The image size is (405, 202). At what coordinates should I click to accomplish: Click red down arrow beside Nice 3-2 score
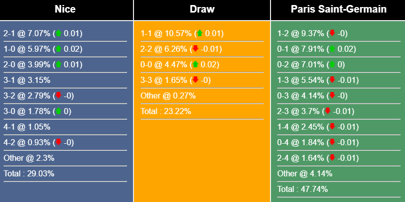pos(58,96)
